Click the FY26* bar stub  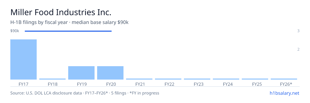click(284, 79)
